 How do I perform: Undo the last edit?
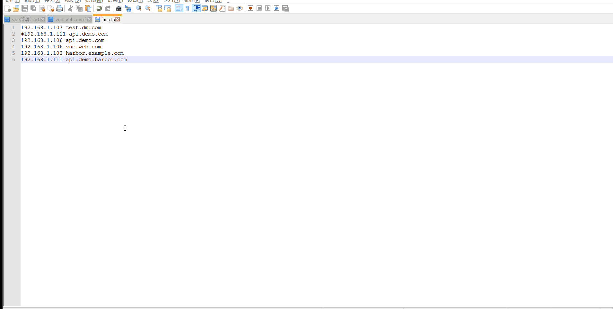(99, 8)
